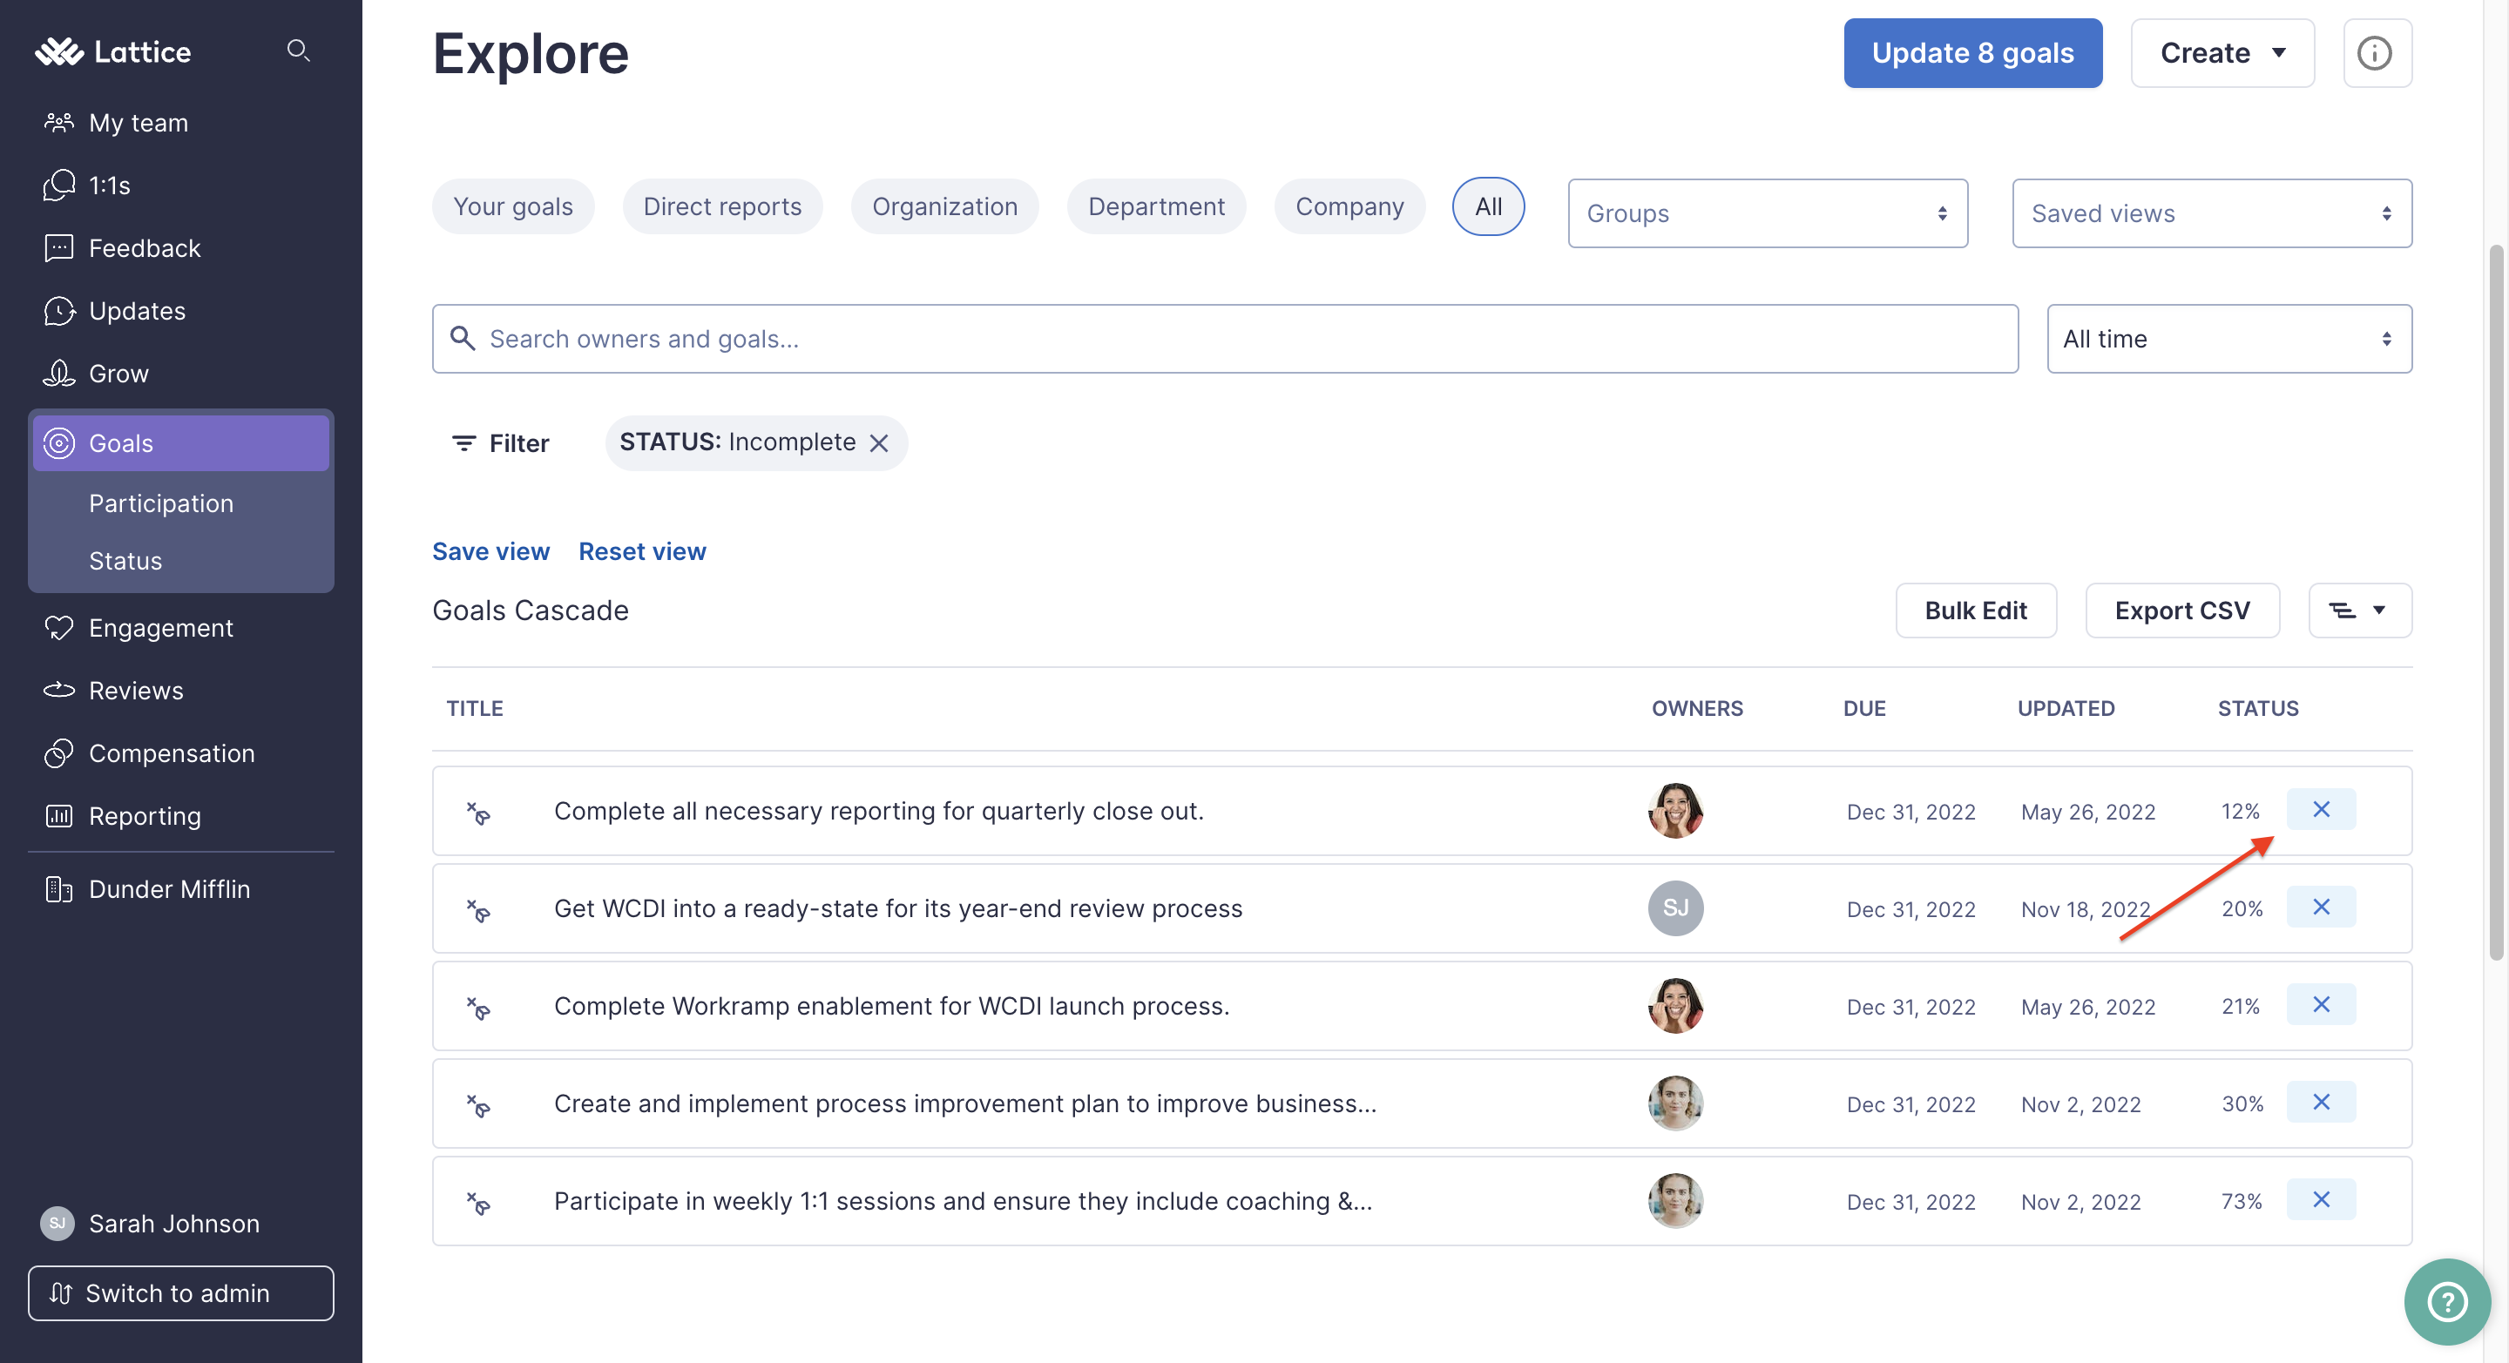2509x1363 pixels.
Task: Toggle the Your goals filter pill
Action: 513,206
